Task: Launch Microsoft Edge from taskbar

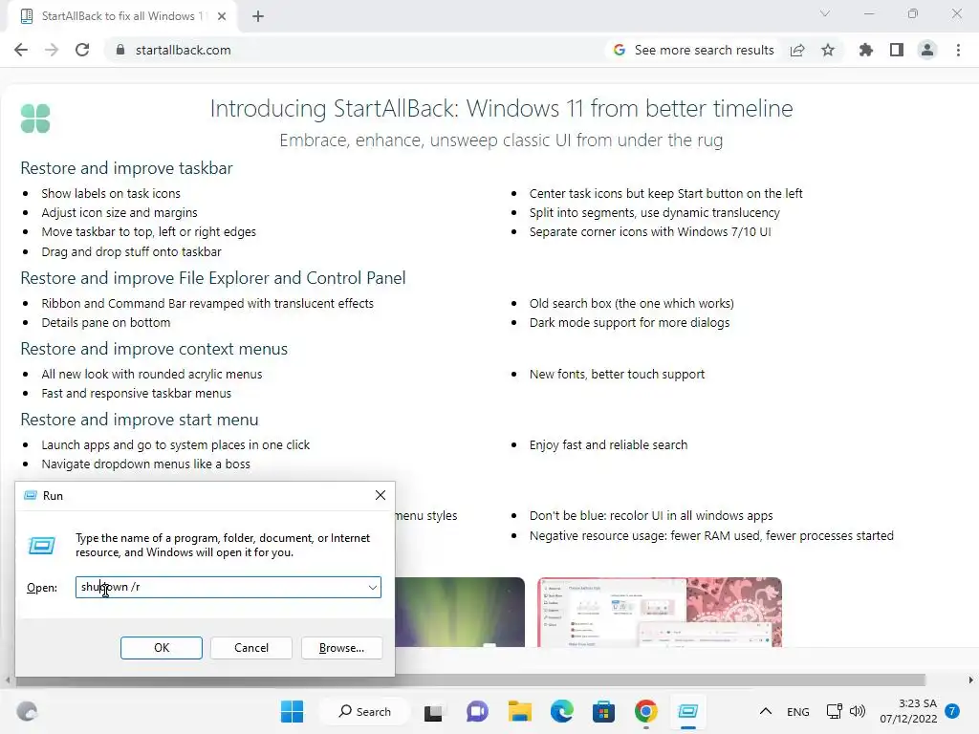Action: [562, 711]
